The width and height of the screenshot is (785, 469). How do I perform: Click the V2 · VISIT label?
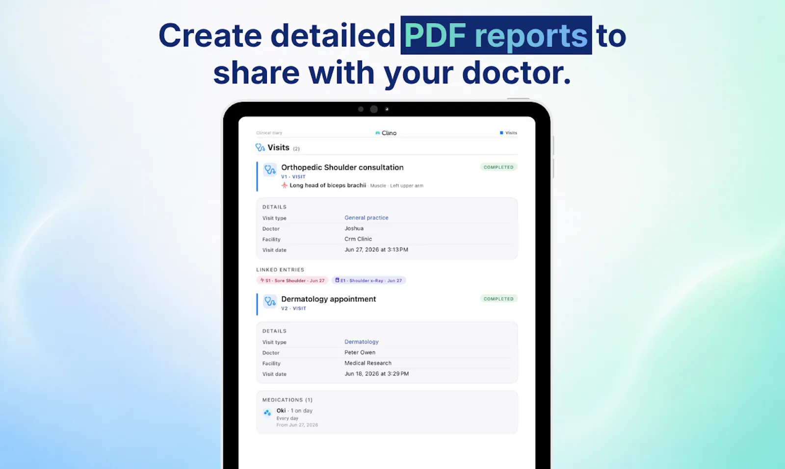(x=293, y=308)
